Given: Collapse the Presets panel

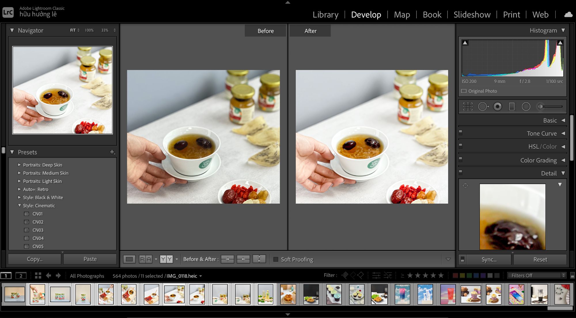Looking at the screenshot, I should tap(12, 152).
